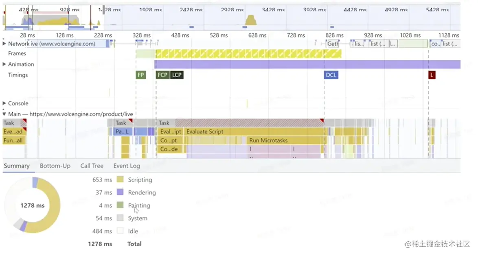Select the yellow hatched frames bar
This screenshot has width=478, height=256.
[x=249, y=54]
